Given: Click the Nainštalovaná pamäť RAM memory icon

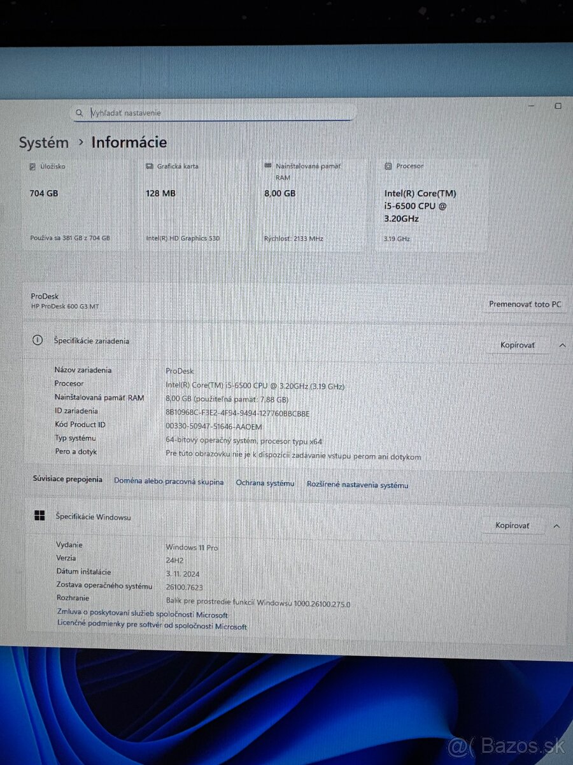Looking at the screenshot, I should point(268,166).
